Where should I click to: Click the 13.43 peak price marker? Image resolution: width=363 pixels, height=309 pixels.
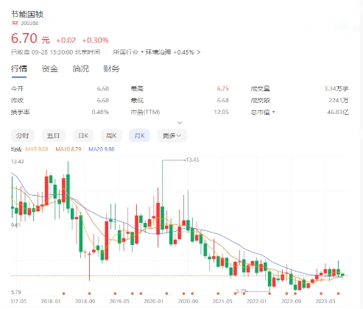pyautogui.click(x=192, y=160)
